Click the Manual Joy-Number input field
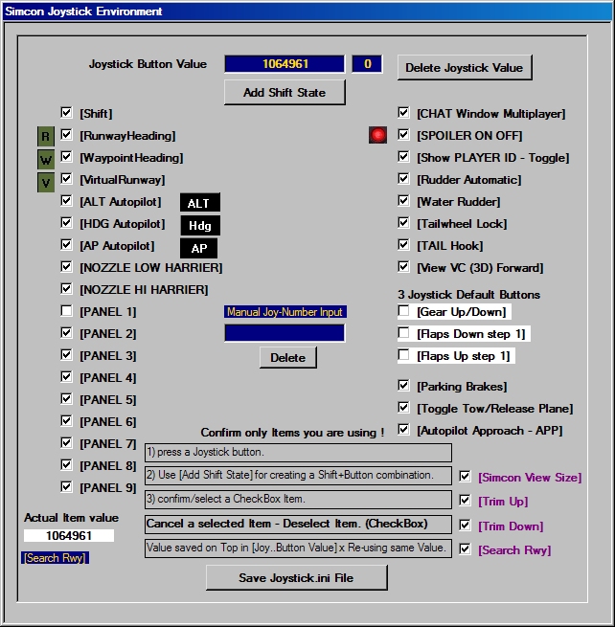The image size is (615, 627). click(285, 333)
